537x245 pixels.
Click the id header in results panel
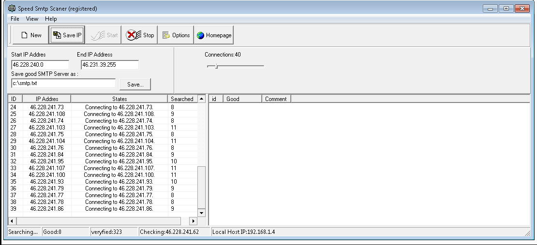[216, 99]
